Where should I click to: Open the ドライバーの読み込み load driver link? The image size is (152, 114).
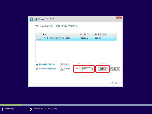(47, 69)
